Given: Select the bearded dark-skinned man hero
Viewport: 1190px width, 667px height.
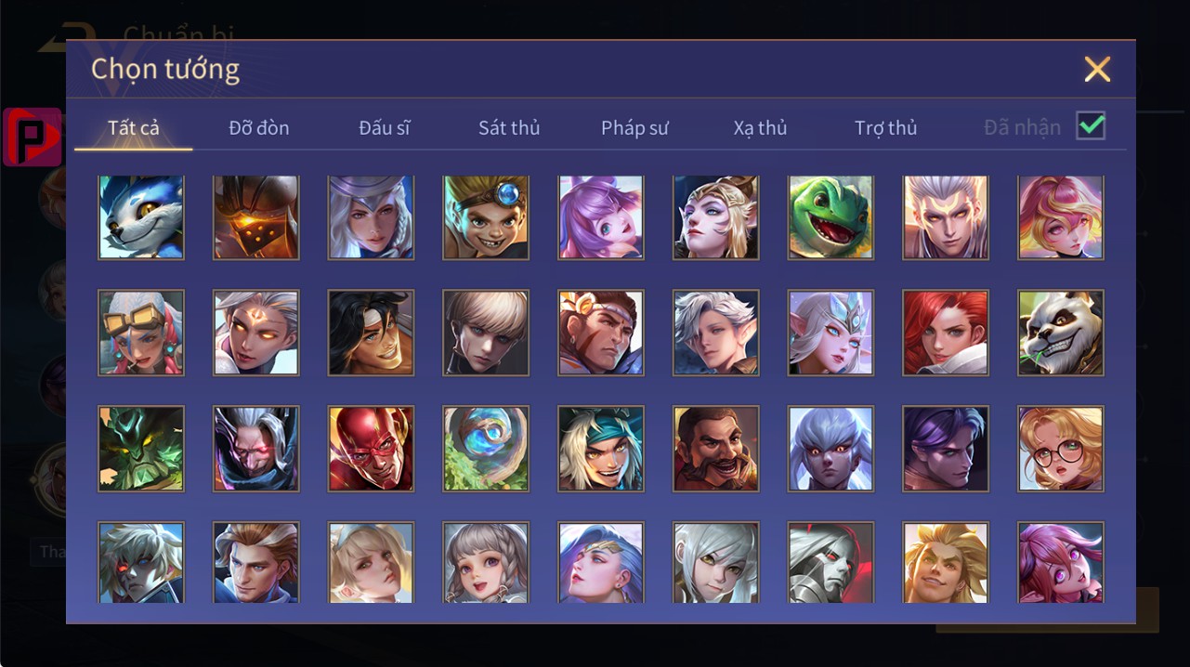Looking at the screenshot, I should pos(715,449).
